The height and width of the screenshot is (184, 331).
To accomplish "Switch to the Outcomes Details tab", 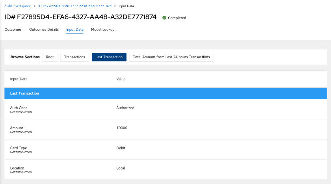I will [x=44, y=29].
